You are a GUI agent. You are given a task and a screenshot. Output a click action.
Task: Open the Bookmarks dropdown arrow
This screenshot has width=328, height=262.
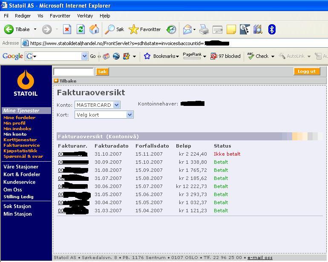pos(177,56)
